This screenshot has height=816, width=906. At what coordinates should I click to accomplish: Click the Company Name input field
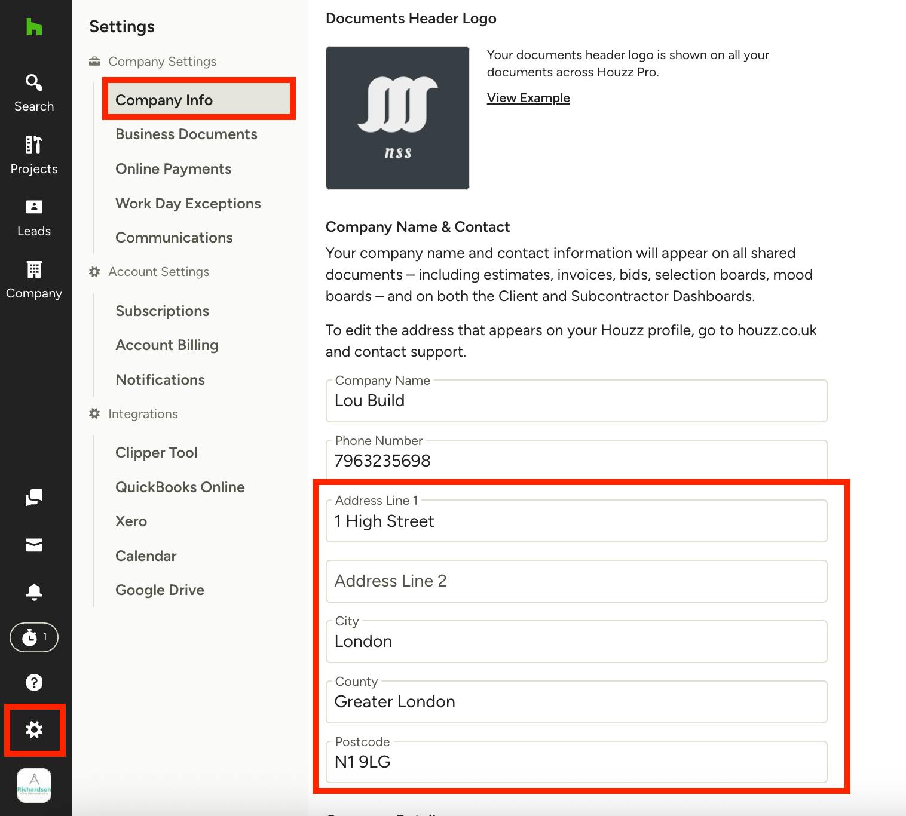click(577, 401)
